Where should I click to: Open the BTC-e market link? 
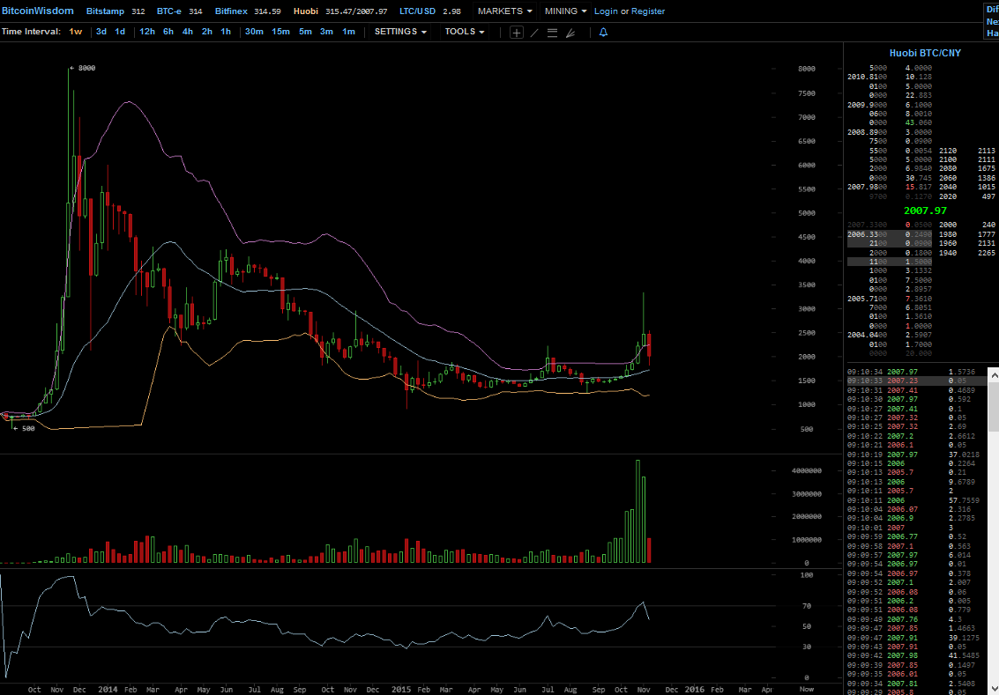point(169,11)
